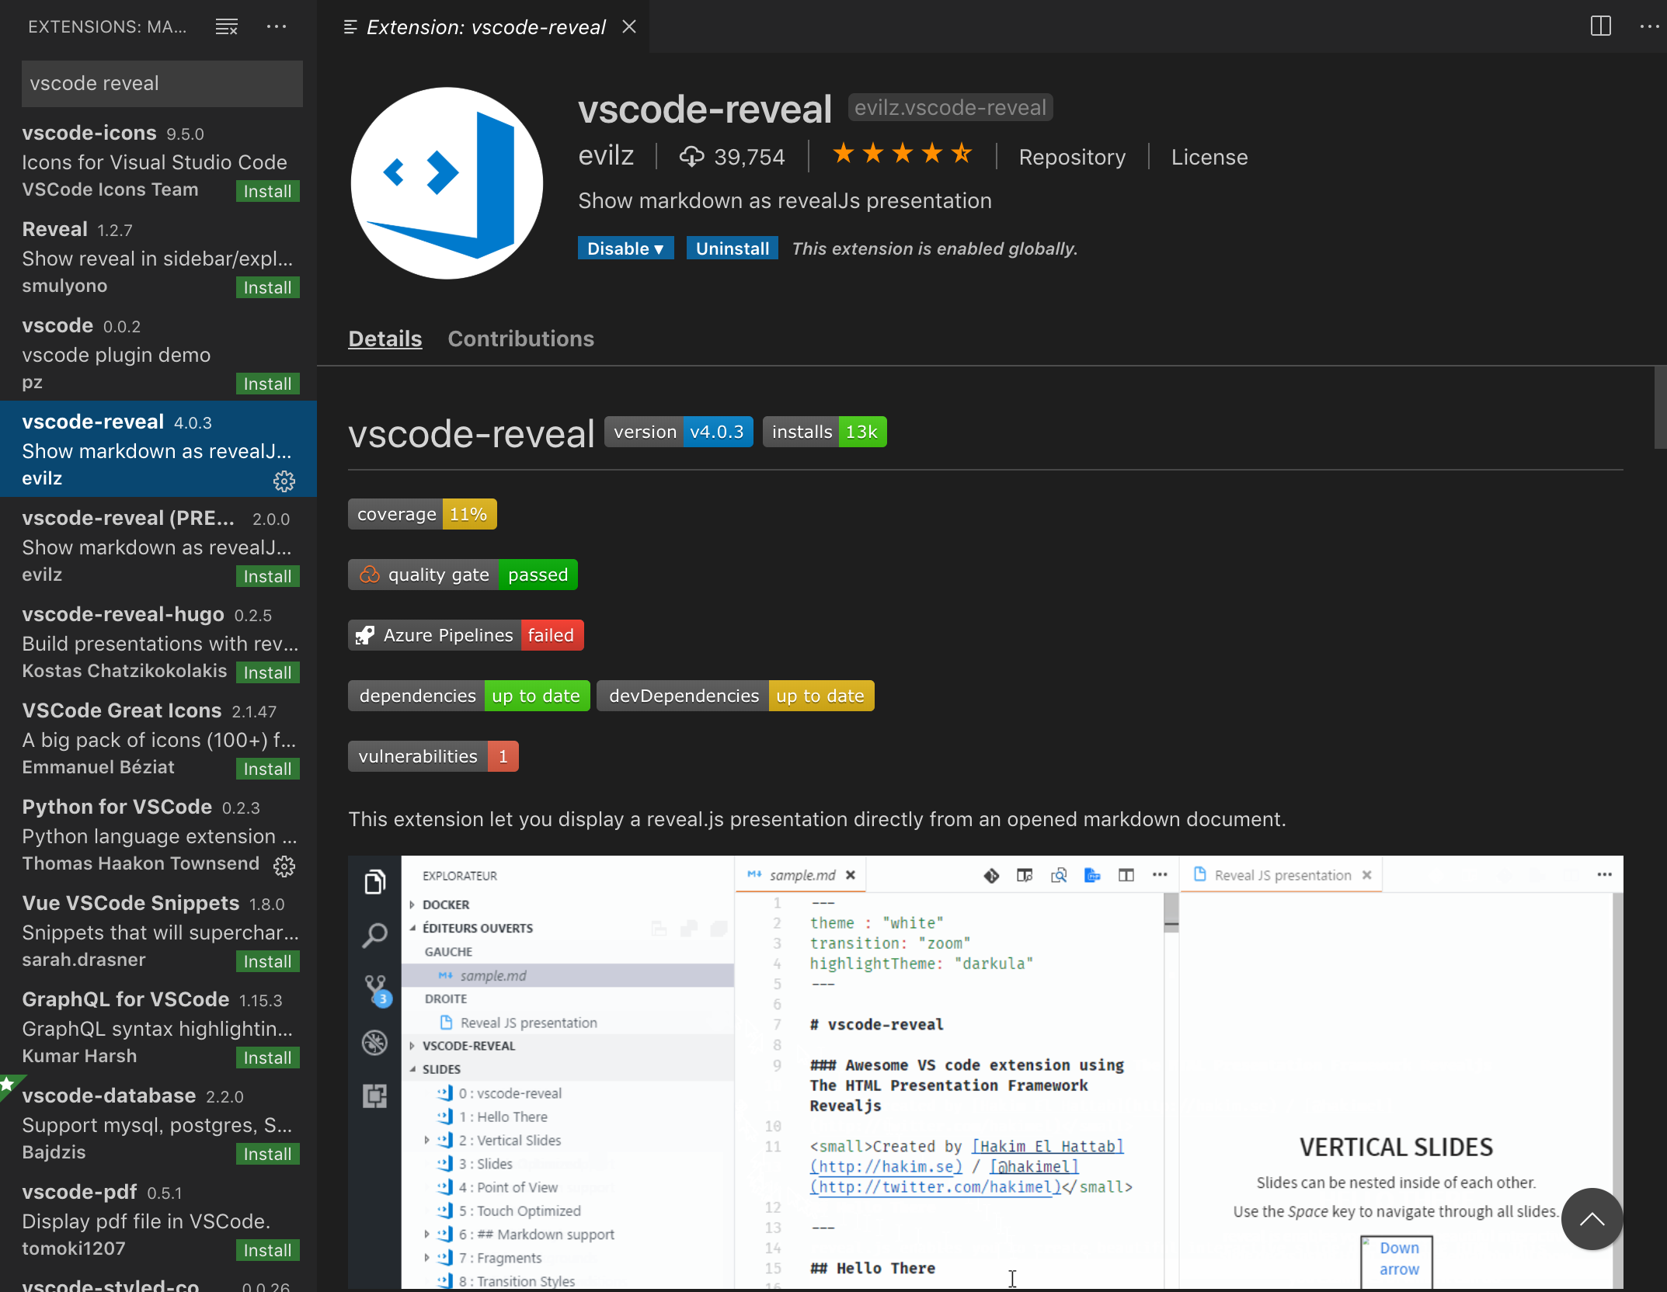Focus the extensions search field

[162, 84]
